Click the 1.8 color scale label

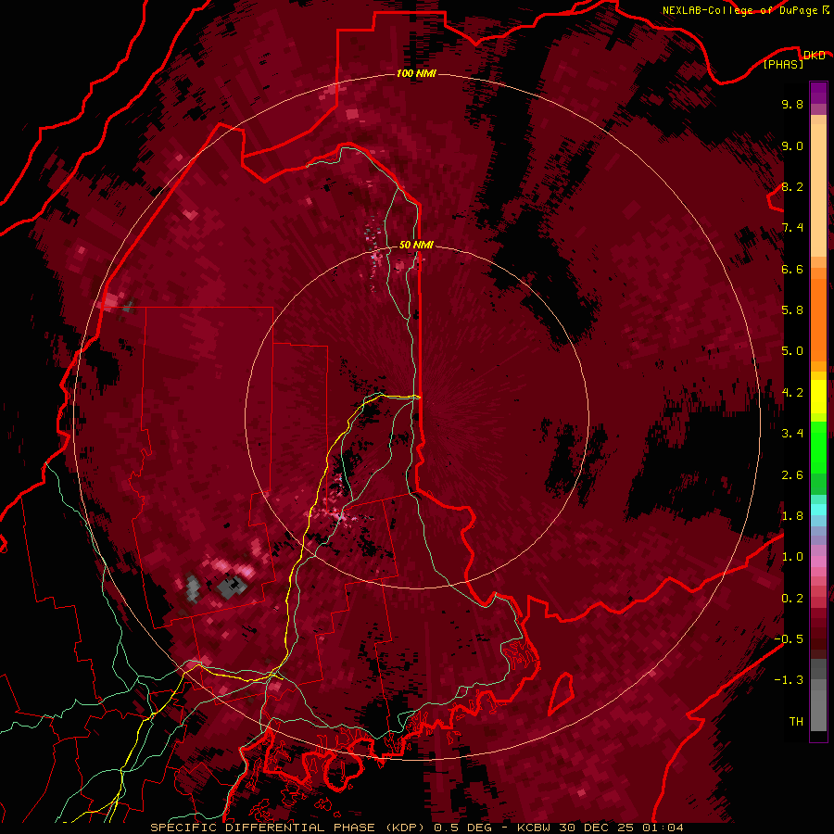pos(792,516)
